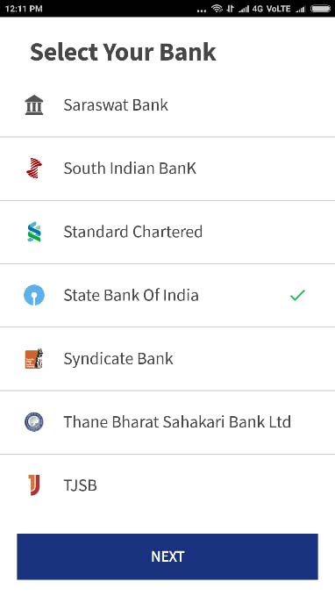The image size is (335, 596).
Task: Tap the Standard Chartered logo icon
Action: 34,232
